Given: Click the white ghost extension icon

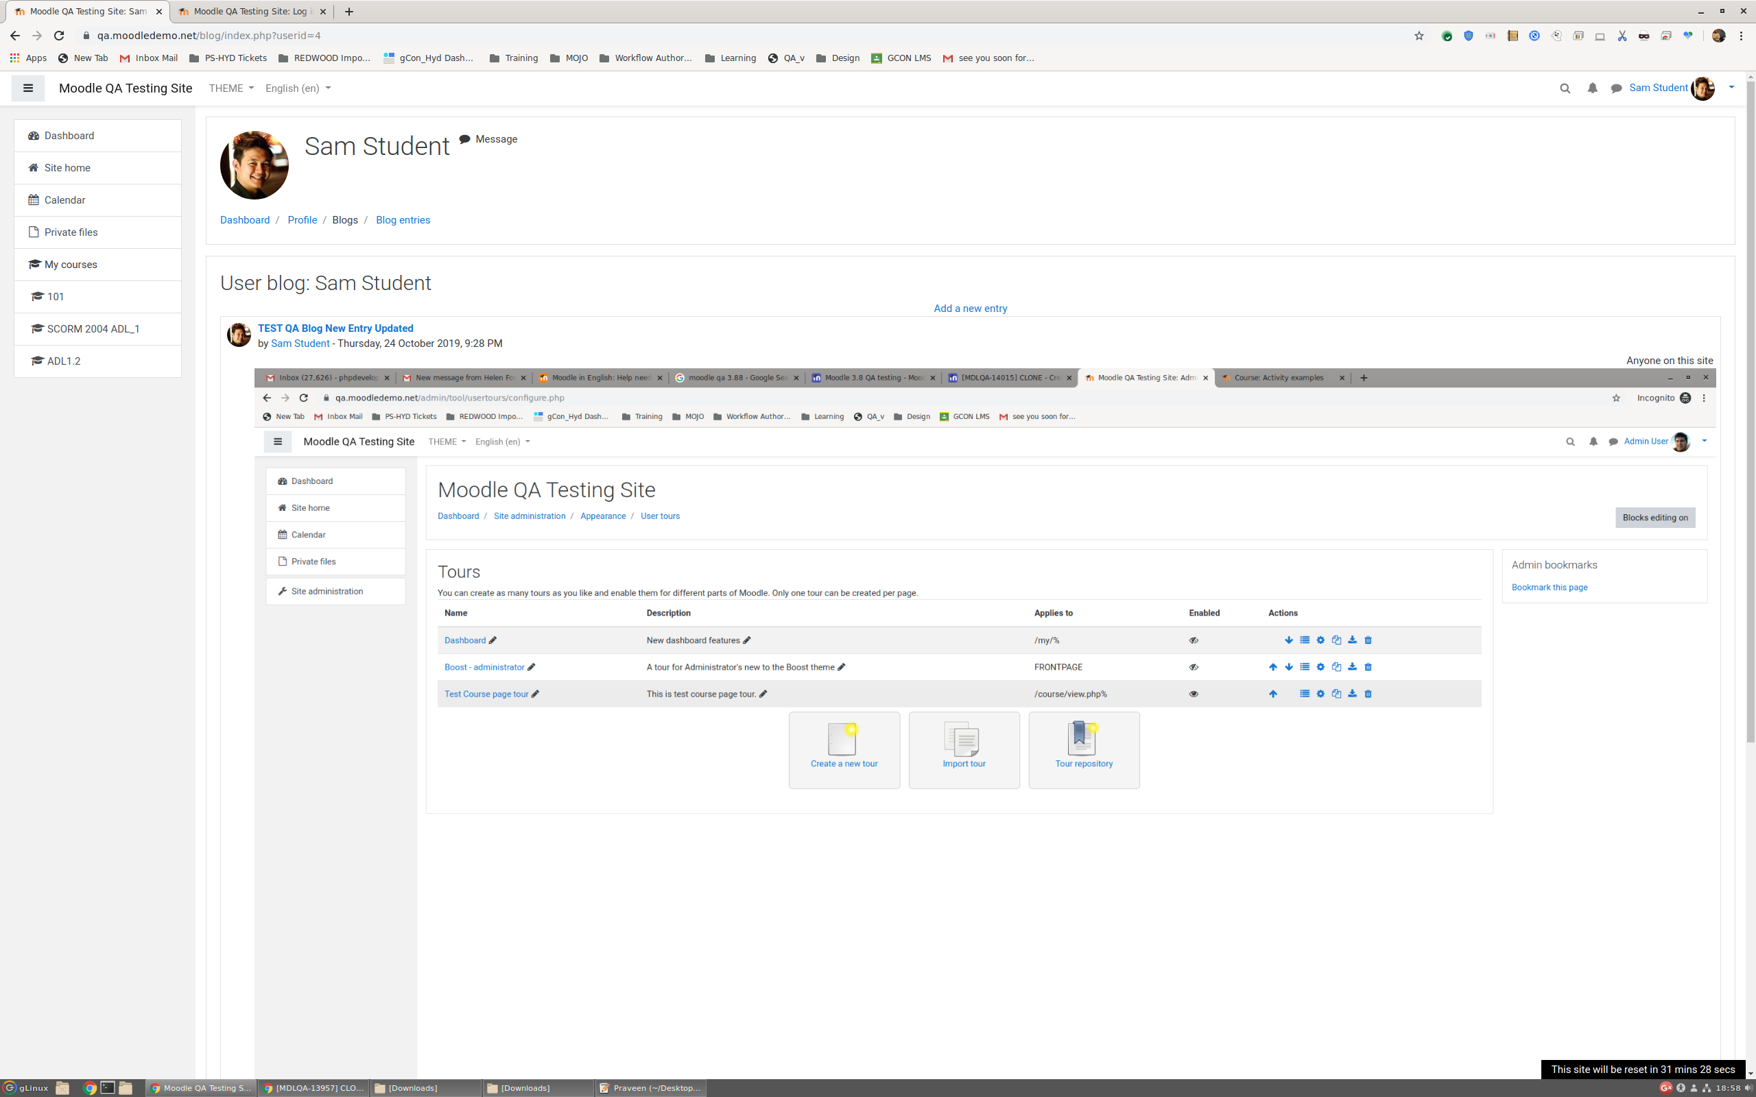Looking at the screenshot, I should (x=1556, y=36).
